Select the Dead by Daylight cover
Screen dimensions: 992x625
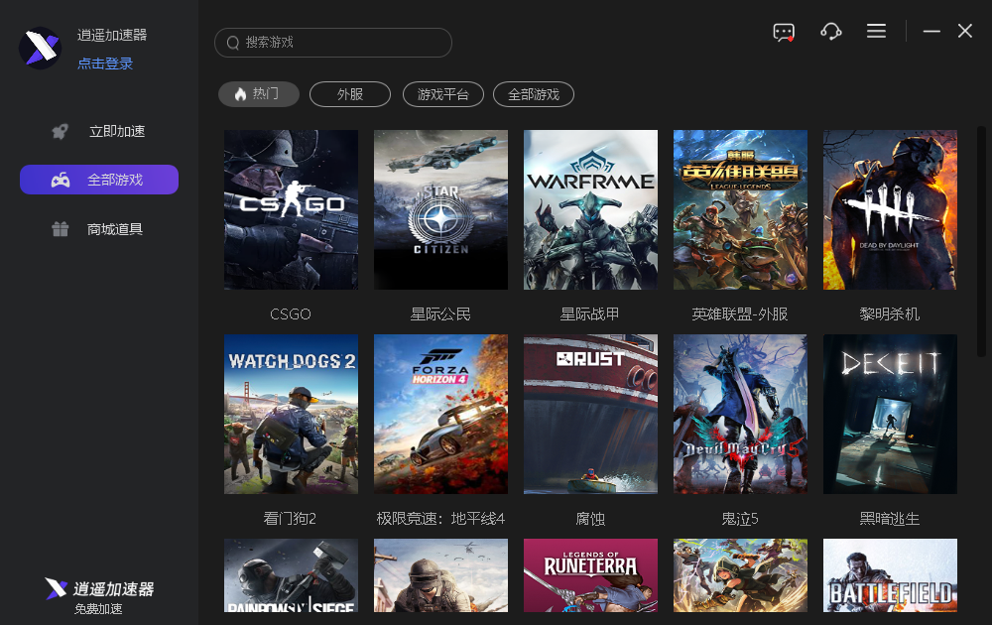tap(890, 210)
